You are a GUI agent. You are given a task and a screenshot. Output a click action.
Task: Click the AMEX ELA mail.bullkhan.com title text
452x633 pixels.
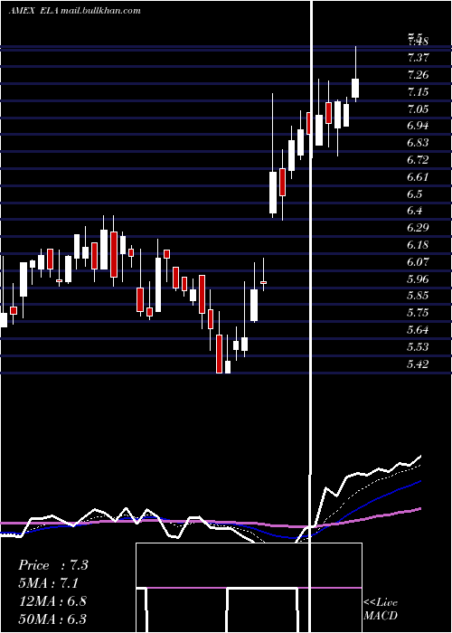(75, 11)
